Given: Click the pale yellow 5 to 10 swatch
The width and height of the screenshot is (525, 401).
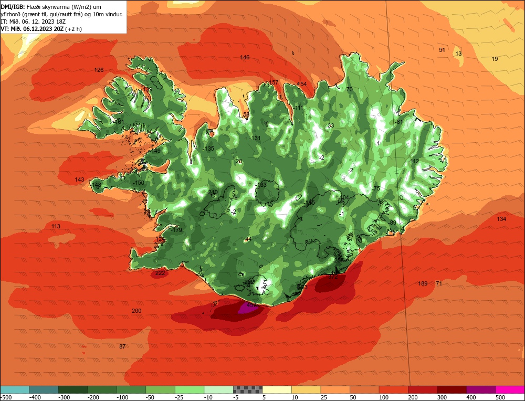Looking at the screenshot, I should click(277, 389).
